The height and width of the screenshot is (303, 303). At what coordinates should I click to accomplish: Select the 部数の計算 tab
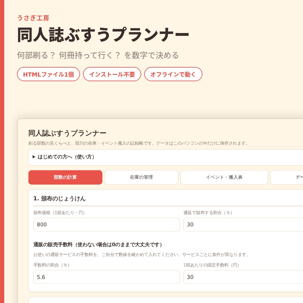pyautogui.click(x=65, y=177)
